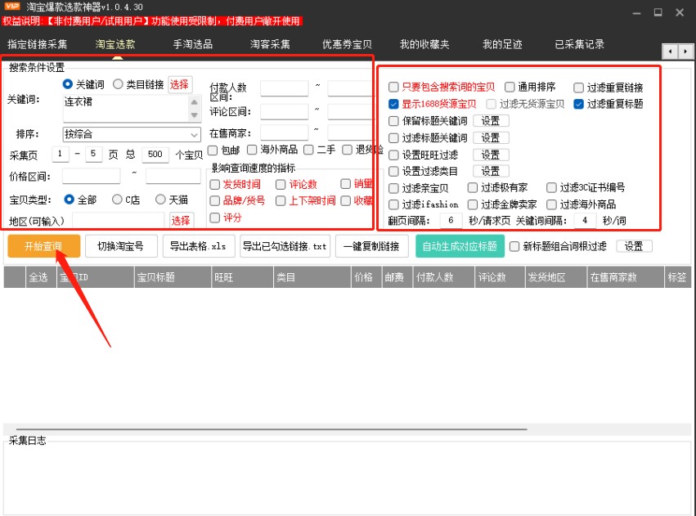Image resolution: width=696 pixels, height=516 pixels.
Task: Switch to the 已采集记录 tab
Action: (579, 44)
